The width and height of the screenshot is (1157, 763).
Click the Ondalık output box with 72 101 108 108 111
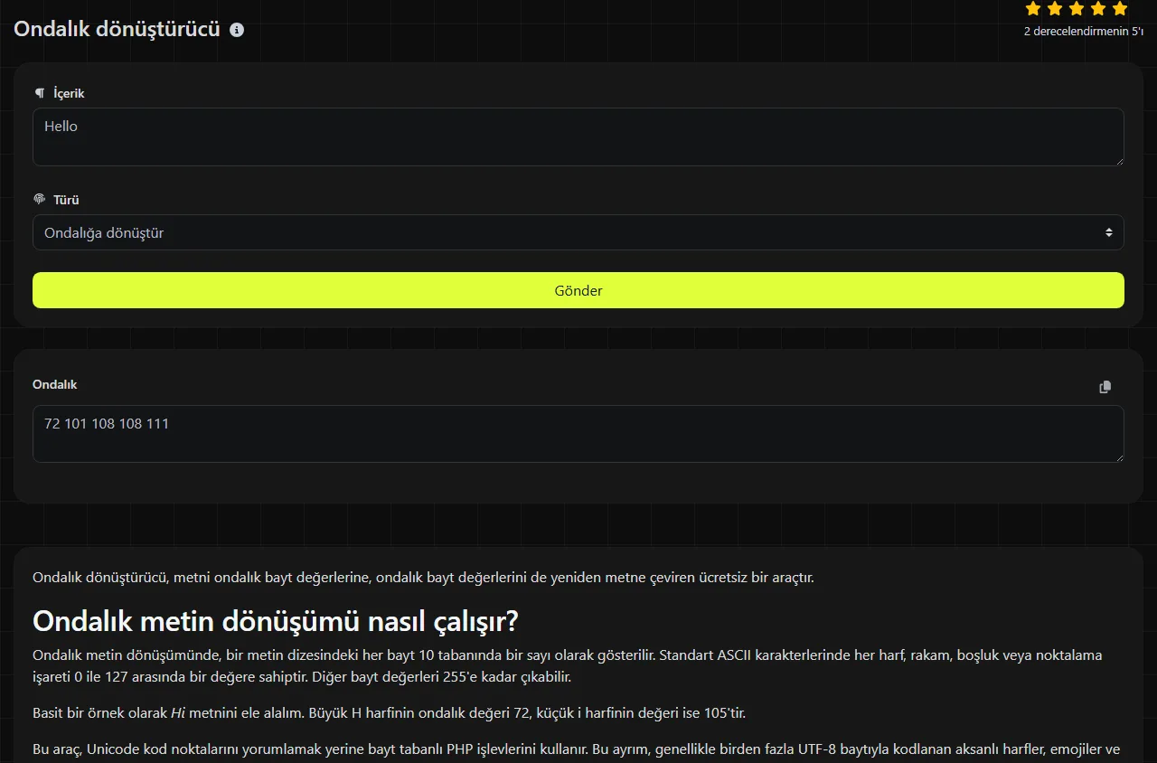point(578,434)
